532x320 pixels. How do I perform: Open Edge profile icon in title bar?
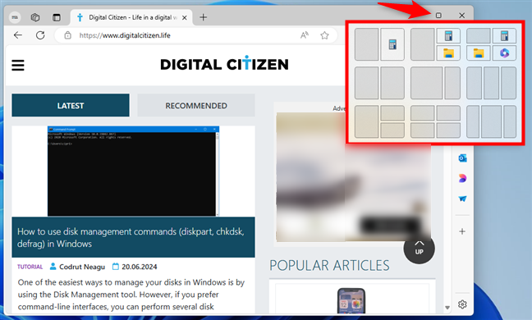15,17
